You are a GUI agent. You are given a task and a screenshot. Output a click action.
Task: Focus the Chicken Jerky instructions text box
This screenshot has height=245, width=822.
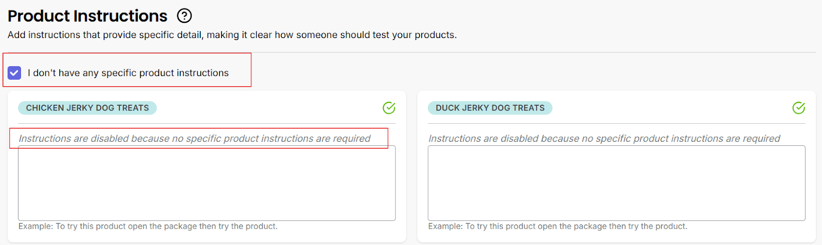pos(207,183)
